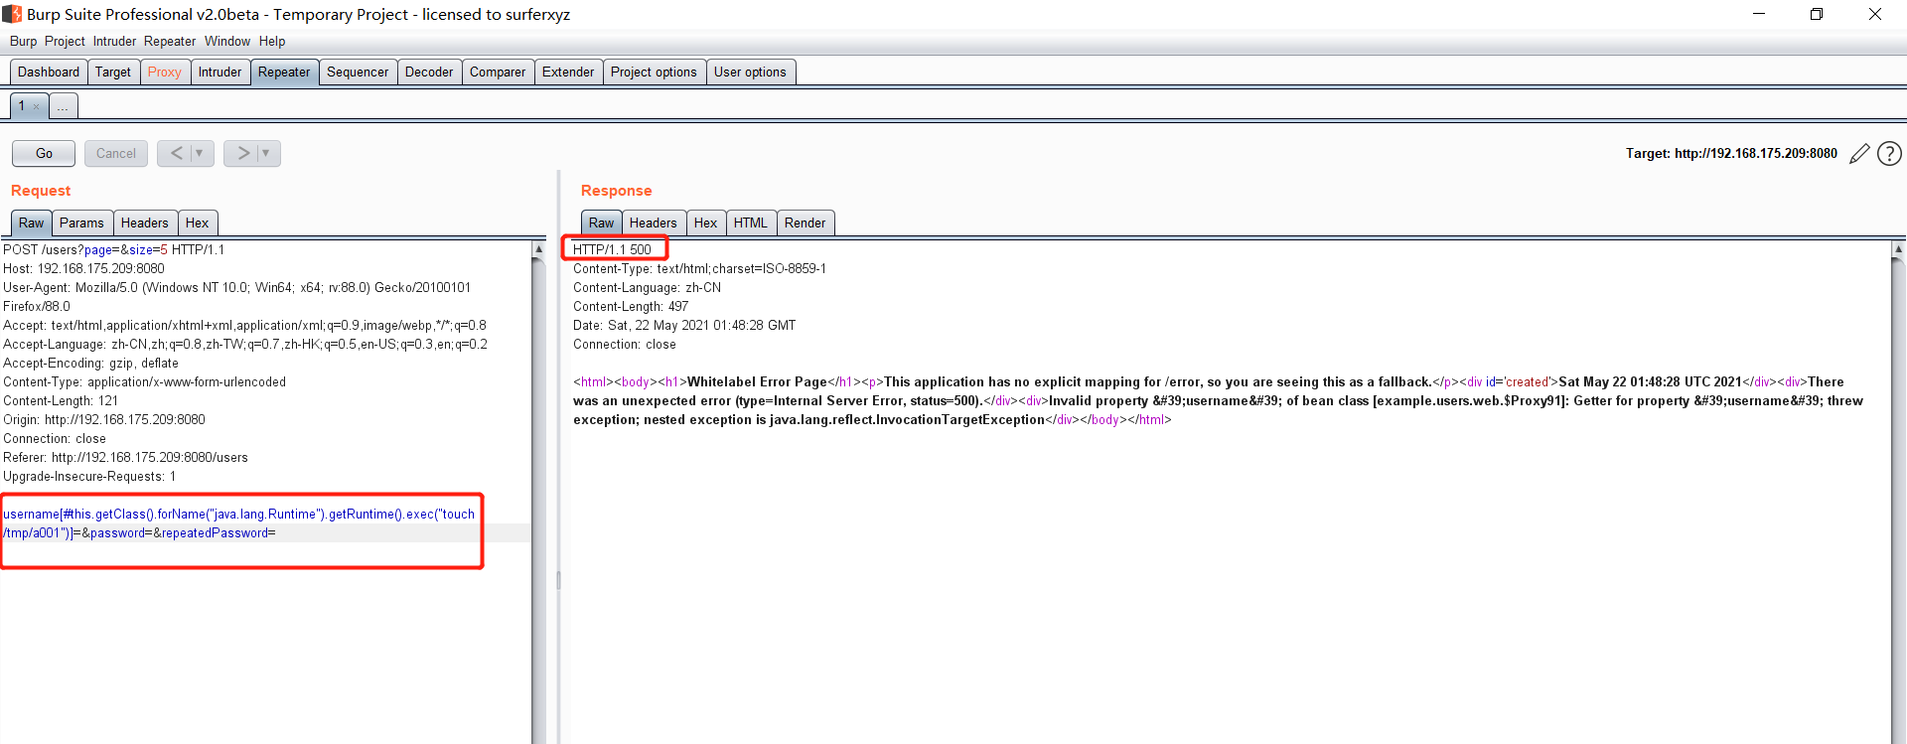This screenshot has width=1907, height=744.
Task: Show the request Raw view
Action: point(31,223)
